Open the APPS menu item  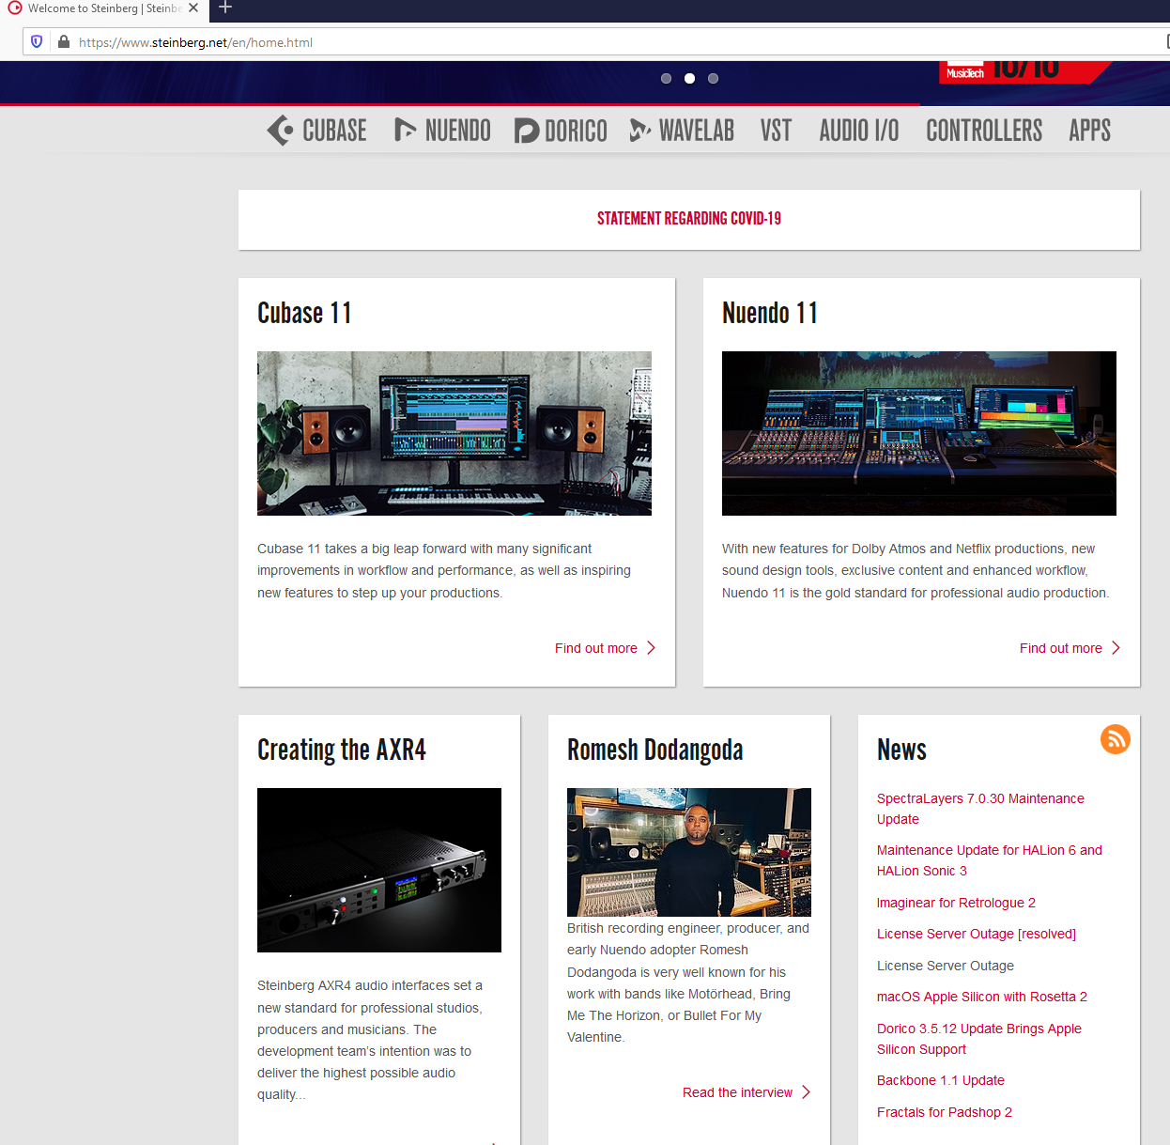pos(1089,131)
